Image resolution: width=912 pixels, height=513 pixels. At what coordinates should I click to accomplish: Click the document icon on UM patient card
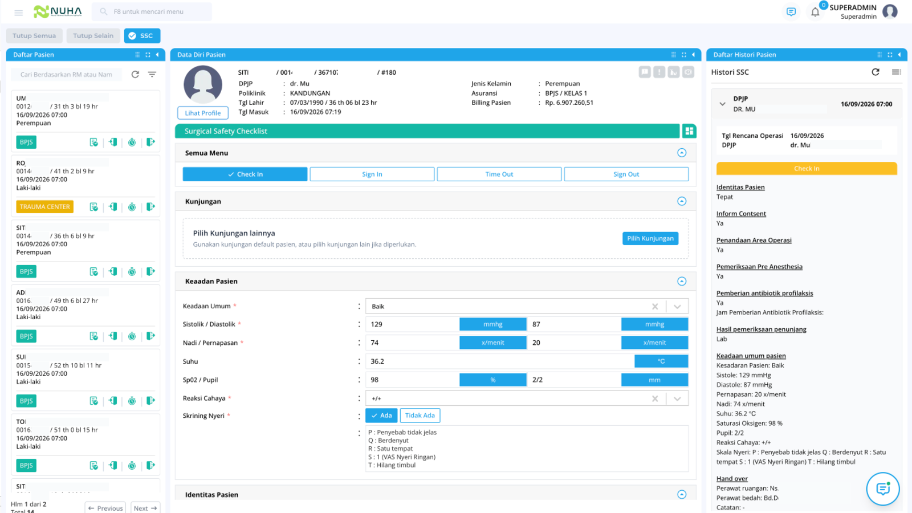(x=93, y=142)
